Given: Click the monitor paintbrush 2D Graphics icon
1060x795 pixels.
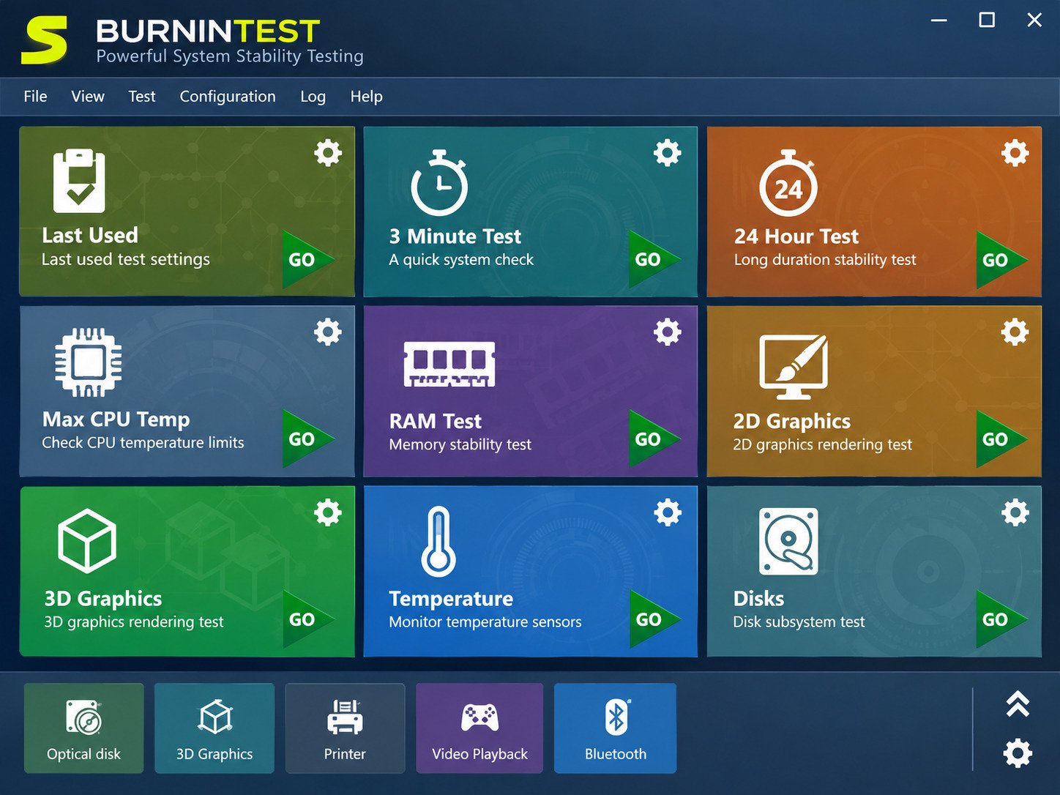Looking at the screenshot, I should click(794, 366).
